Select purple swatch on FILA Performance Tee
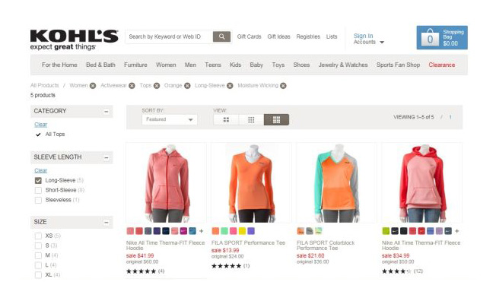 (251, 231)
